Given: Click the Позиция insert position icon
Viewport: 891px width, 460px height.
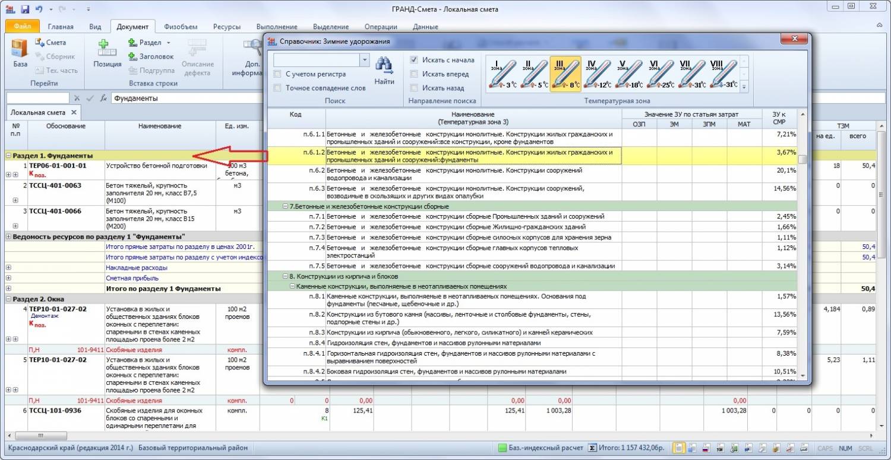Looking at the screenshot, I should coord(107,48).
